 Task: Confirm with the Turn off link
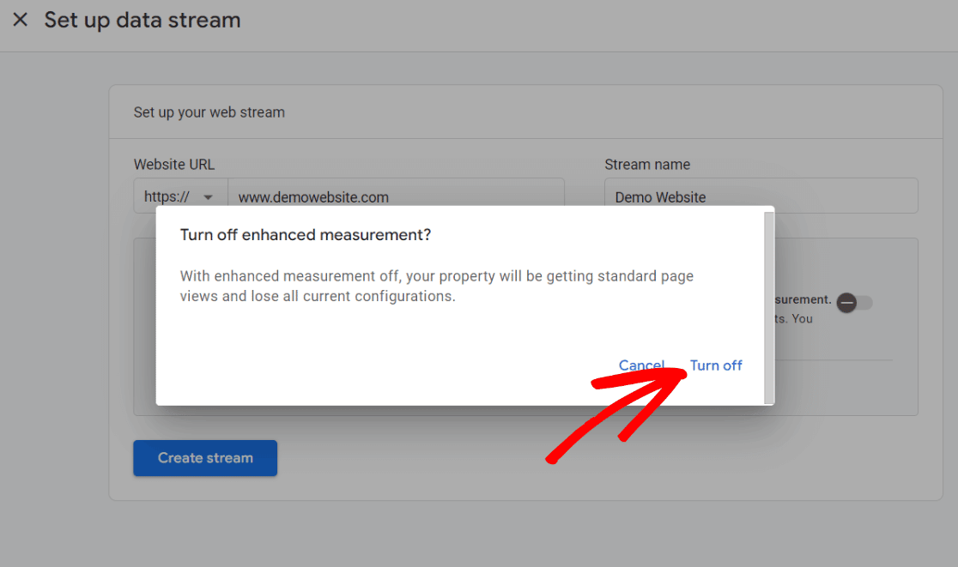[716, 365]
